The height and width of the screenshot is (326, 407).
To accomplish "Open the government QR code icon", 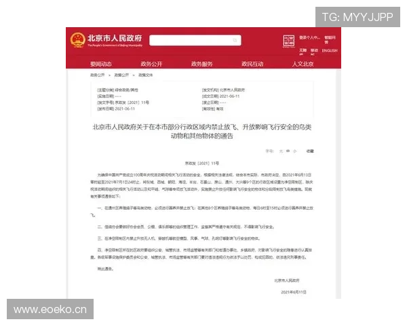I will coord(289,41).
